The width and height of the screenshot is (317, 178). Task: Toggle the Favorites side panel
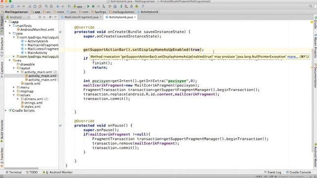pos(2,157)
